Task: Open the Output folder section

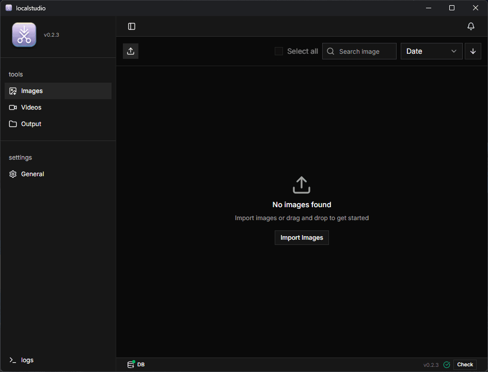Action: pos(58,124)
